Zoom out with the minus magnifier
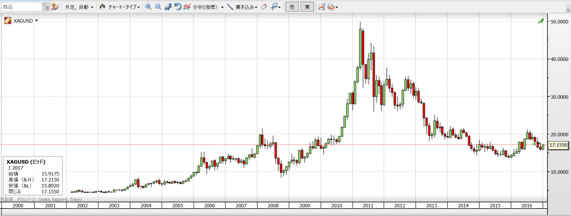Screen dimensions: 571x216 158,7
